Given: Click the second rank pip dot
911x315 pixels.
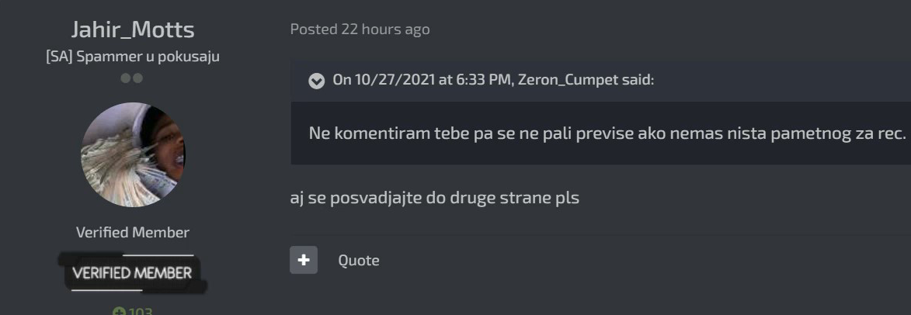Looking at the screenshot, I should [x=137, y=78].
